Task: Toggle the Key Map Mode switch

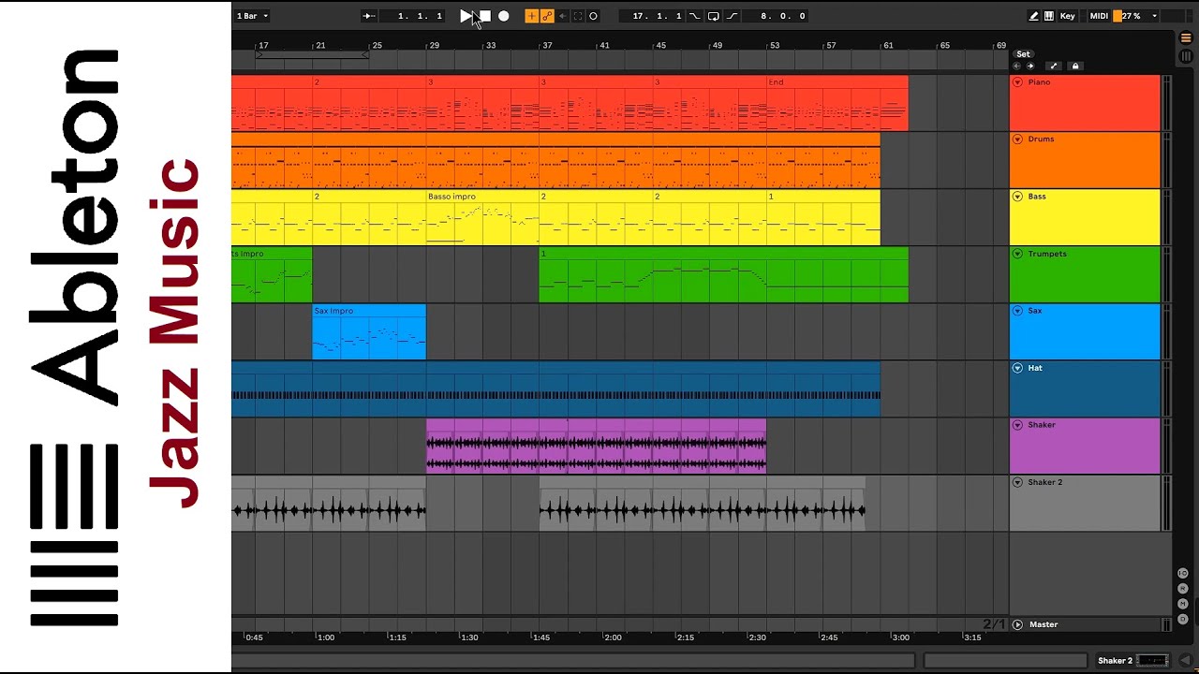Action: 1068,16
